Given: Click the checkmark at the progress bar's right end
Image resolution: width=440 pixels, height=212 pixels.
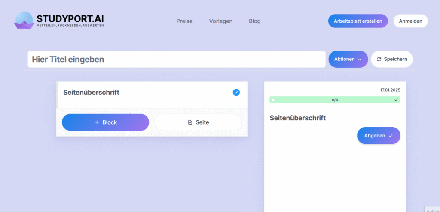Looking at the screenshot, I should [396, 100].
